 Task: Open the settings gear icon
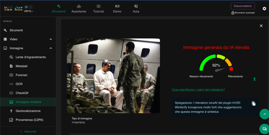(x=264, y=9)
